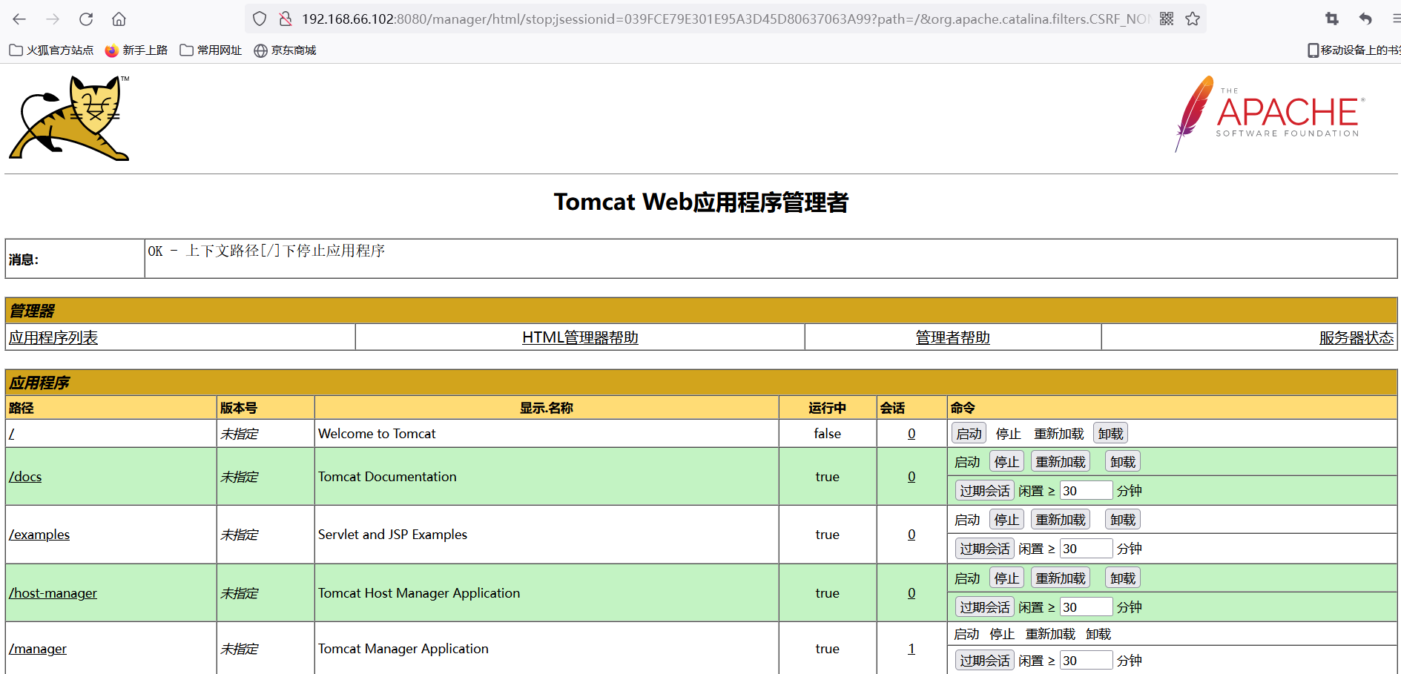Click the forward navigation arrow
Viewport: 1401px width, 674px height.
point(53,19)
